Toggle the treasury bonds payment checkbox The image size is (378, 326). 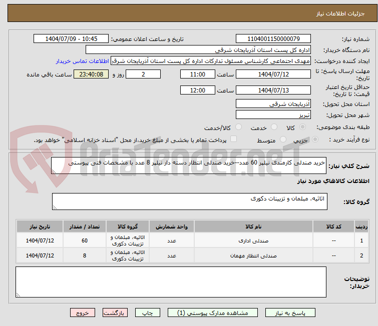233,139
